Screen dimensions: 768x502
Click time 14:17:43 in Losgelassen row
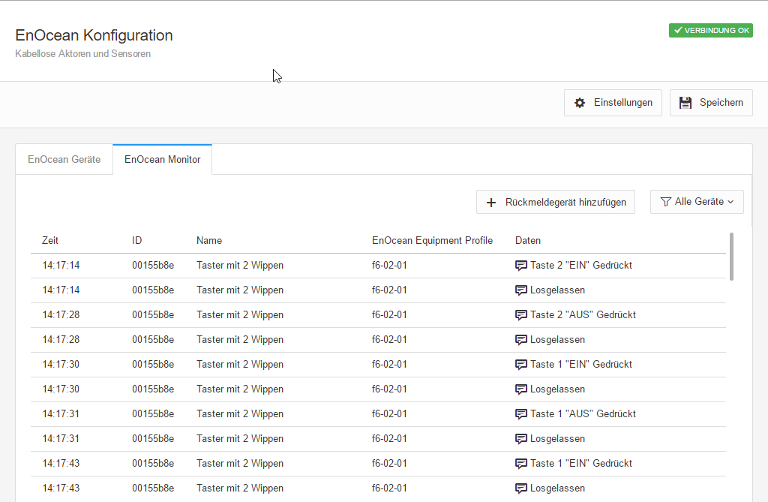click(x=61, y=488)
